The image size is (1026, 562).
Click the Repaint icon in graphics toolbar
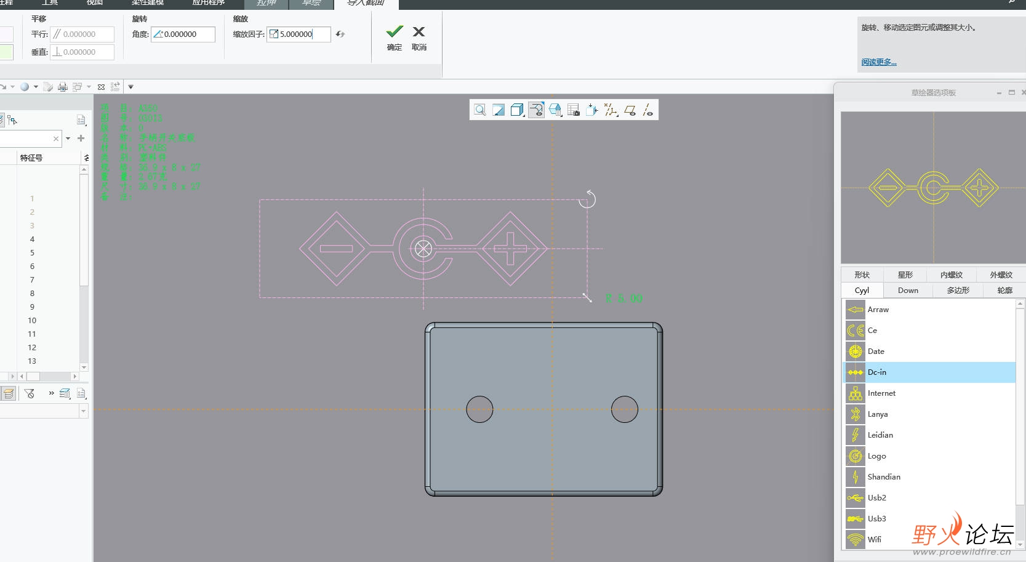tap(499, 110)
